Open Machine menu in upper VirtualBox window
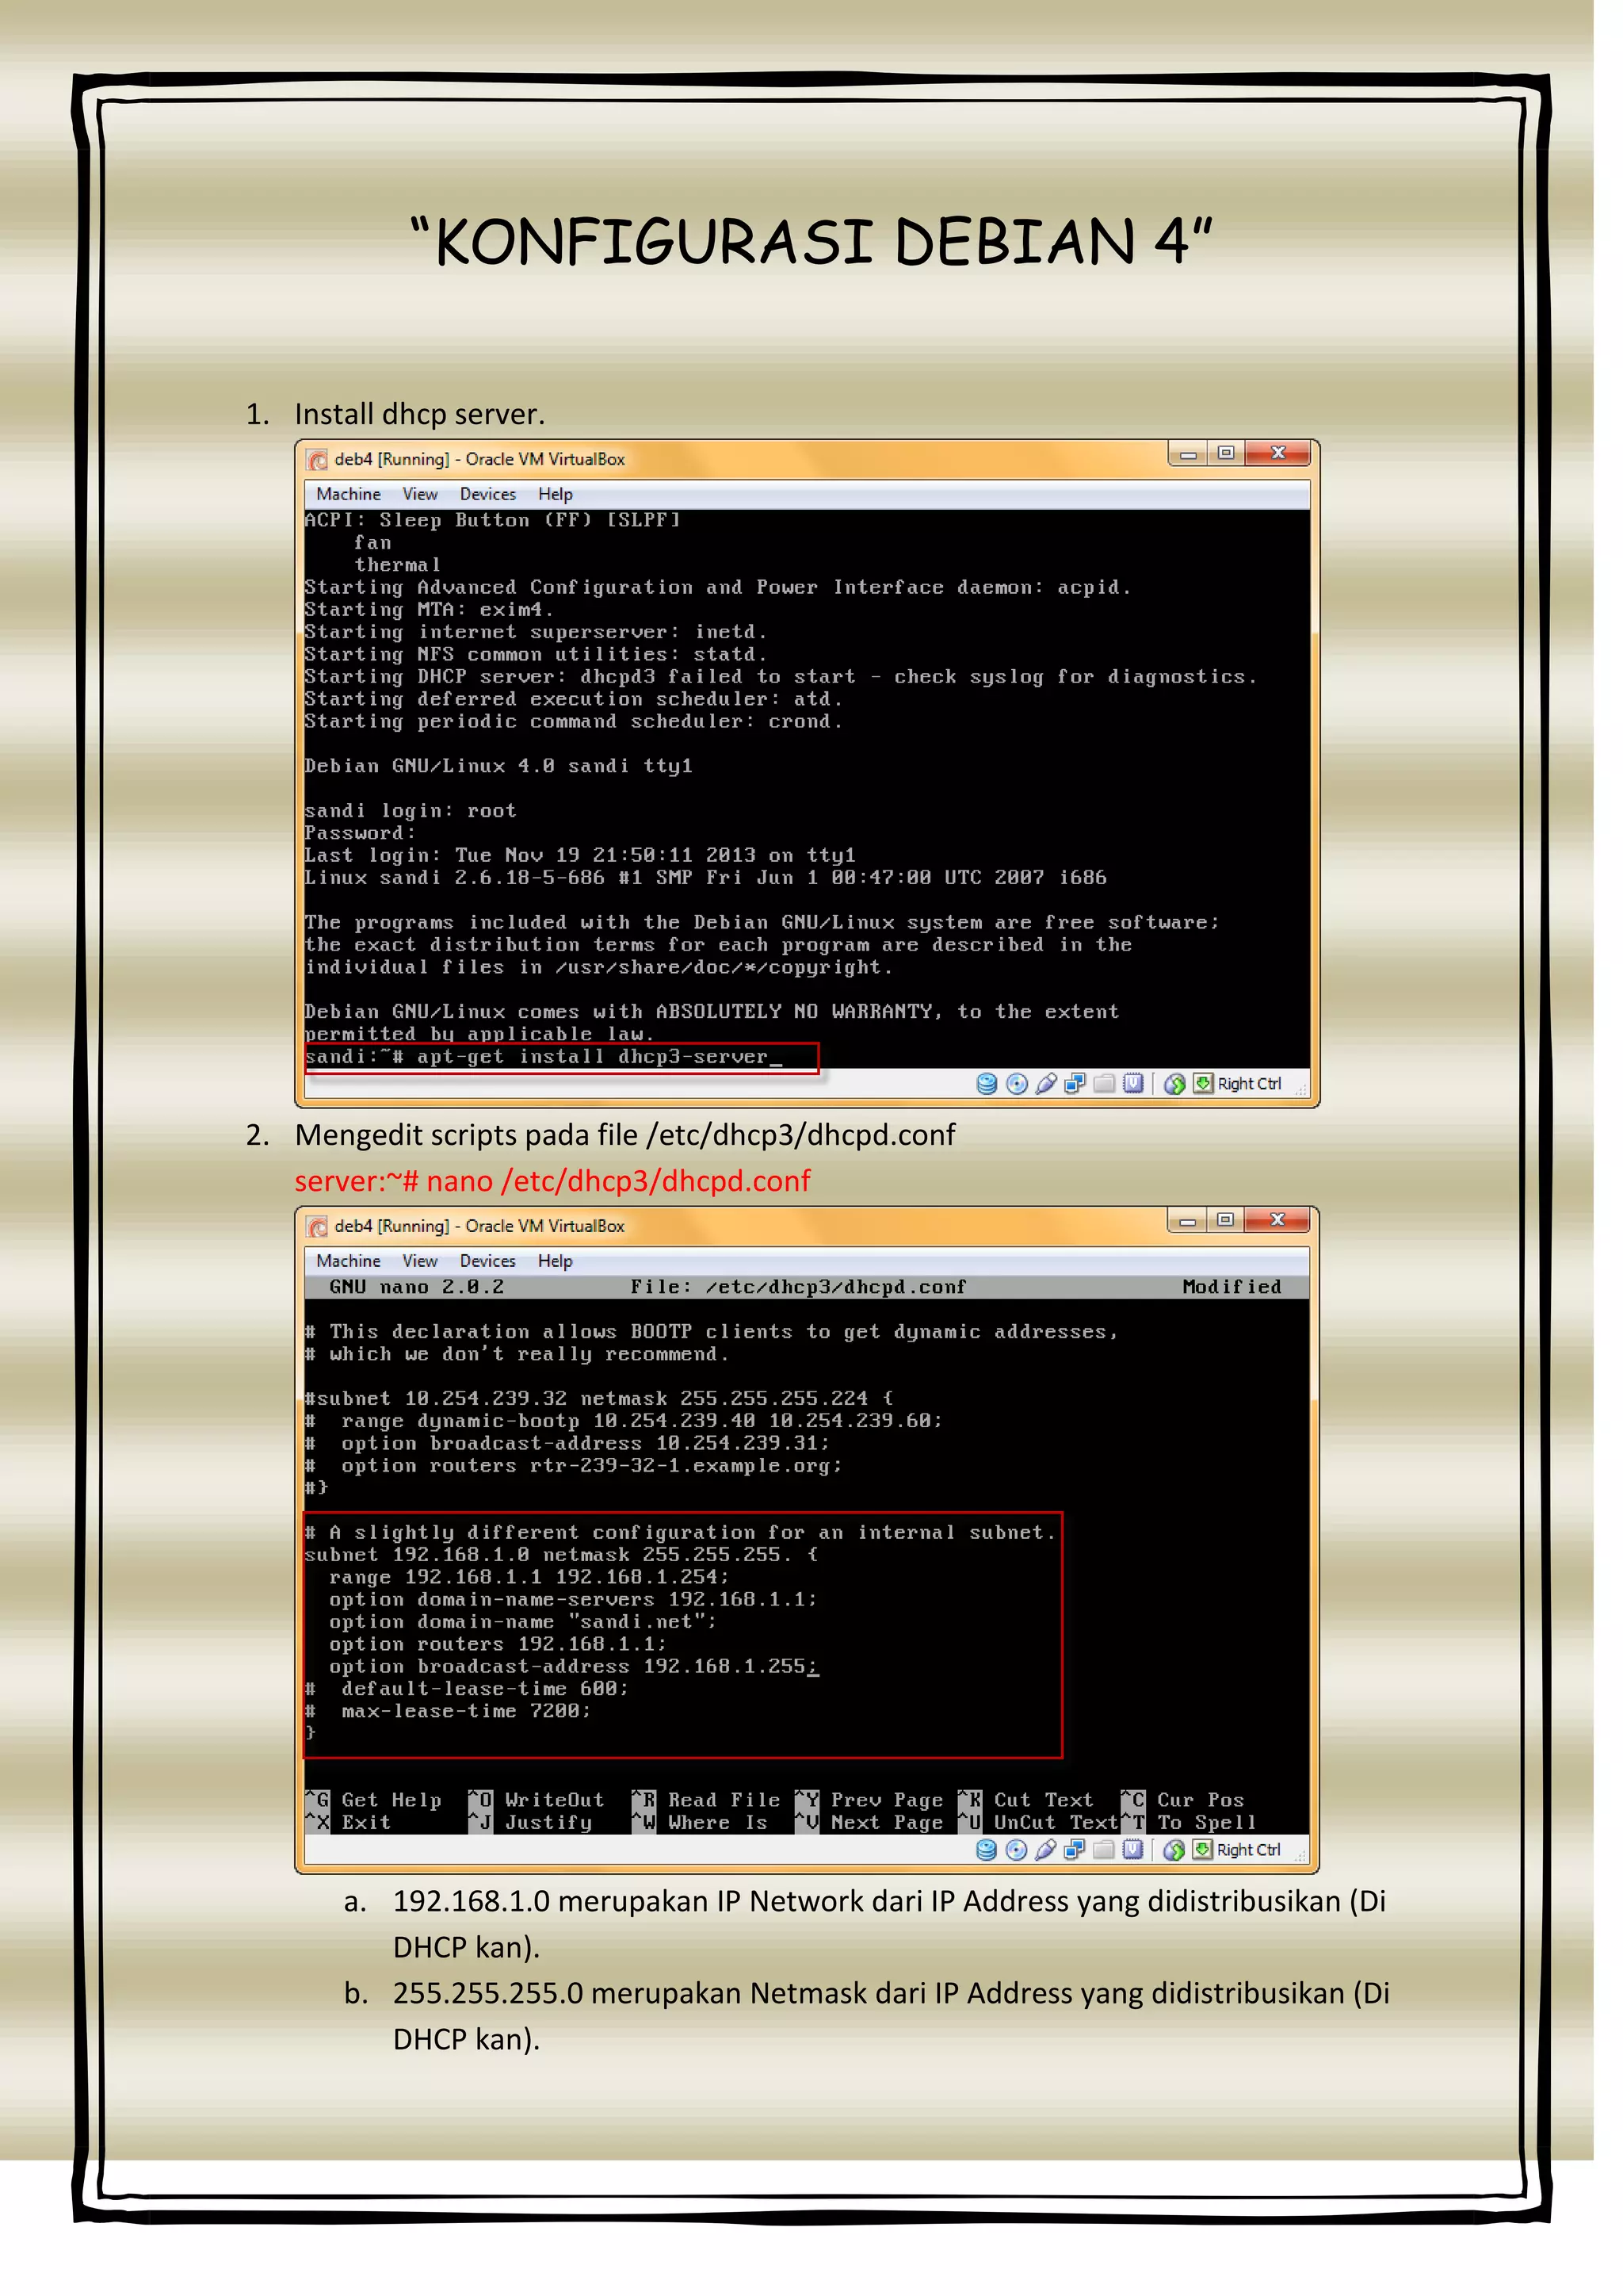 (x=348, y=494)
